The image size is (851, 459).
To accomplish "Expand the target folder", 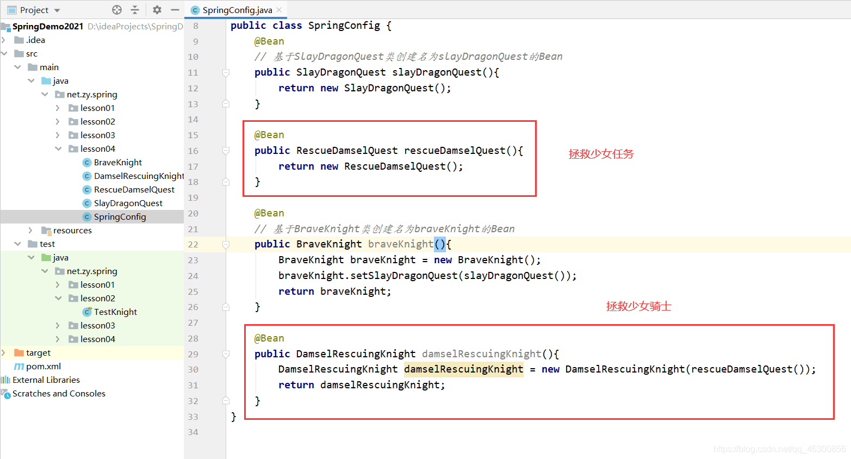I will 4,352.
